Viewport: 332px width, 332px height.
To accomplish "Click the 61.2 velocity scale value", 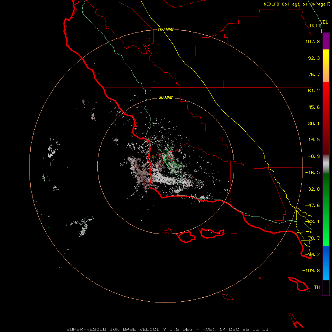I will (314, 91).
